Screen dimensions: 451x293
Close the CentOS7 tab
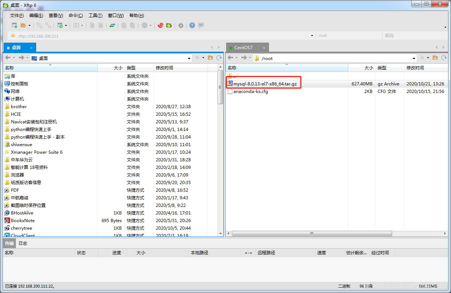[264, 48]
